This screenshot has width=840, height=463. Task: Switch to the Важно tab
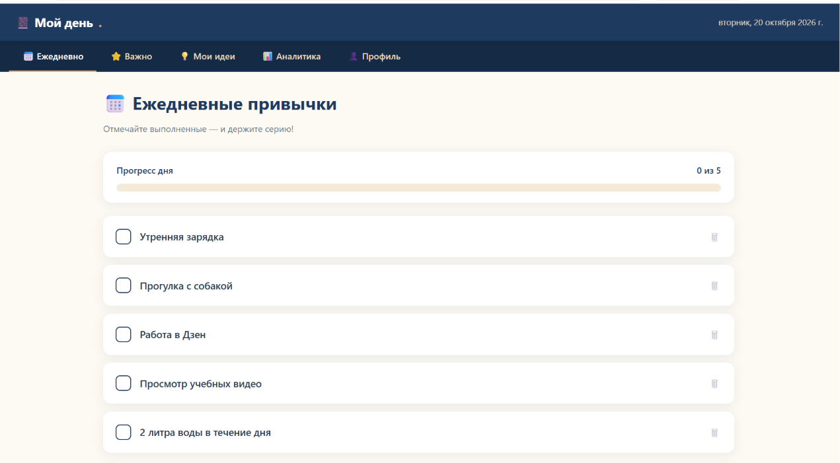(132, 57)
